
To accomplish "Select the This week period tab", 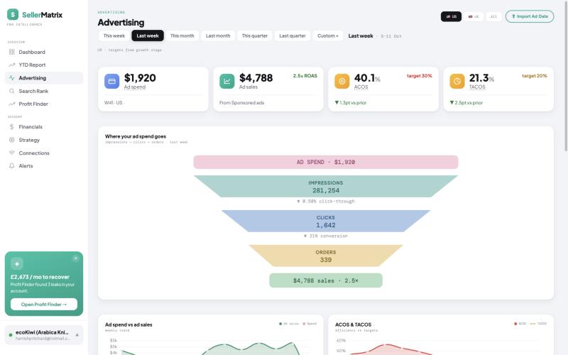I will 114,36.
